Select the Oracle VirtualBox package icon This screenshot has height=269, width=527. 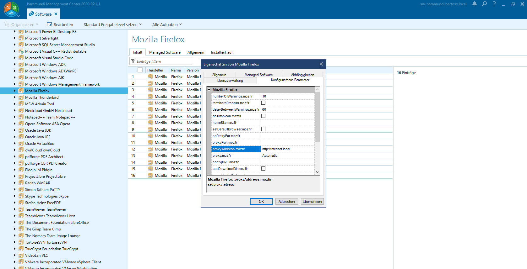click(x=21, y=144)
